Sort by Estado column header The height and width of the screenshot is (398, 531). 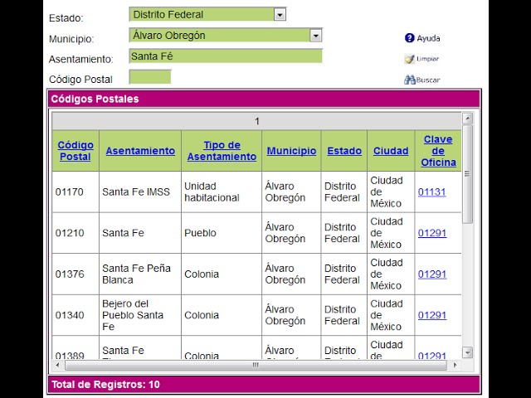pyautogui.click(x=343, y=151)
